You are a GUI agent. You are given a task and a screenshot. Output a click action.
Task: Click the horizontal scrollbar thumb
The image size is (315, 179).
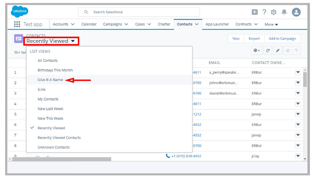62,159
